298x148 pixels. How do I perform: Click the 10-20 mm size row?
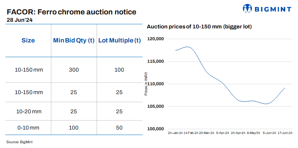click(x=28, y=111)
